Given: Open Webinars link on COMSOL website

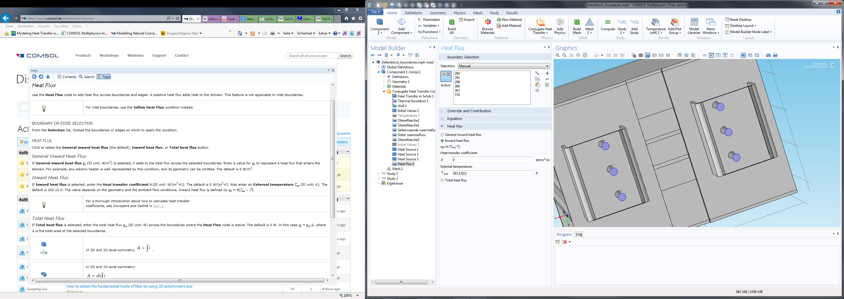Looking at the screenshot, I should coord(135,56).
